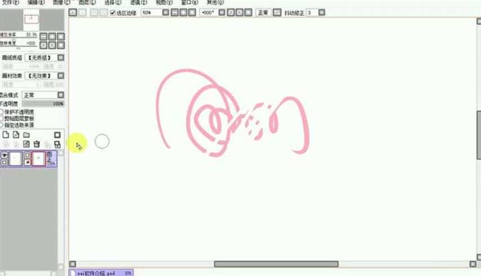Enable 保护不透明度 checkbox
This screenshot has width=481, height=276.
2,112
